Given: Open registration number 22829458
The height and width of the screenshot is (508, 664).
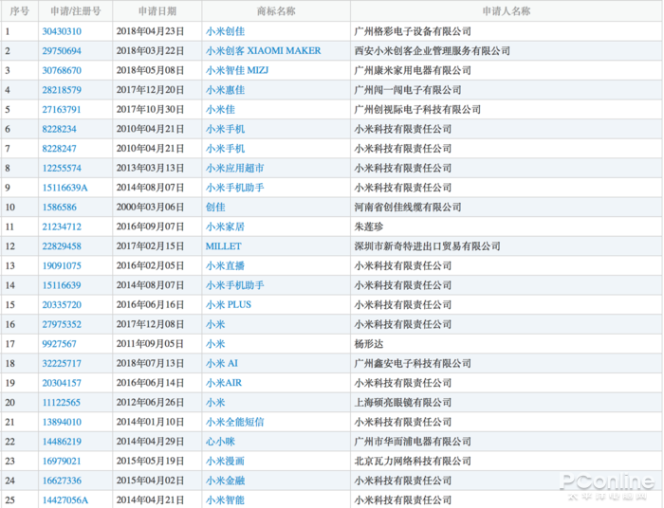Looking at the screenshot, I should pyautogui.click(x=62, y=246).
